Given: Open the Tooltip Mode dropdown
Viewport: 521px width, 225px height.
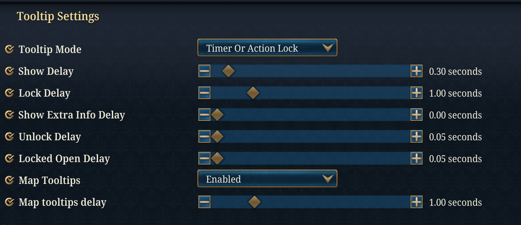Looking at the screenshot, I should [267, 48].
